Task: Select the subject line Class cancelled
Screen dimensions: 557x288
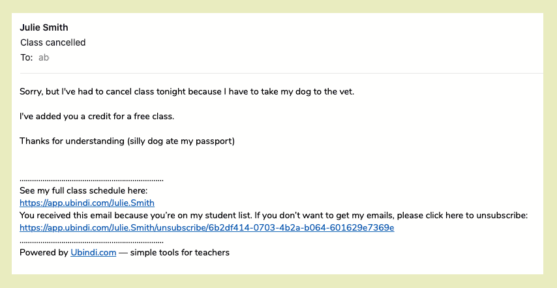Action: [53, 42]
